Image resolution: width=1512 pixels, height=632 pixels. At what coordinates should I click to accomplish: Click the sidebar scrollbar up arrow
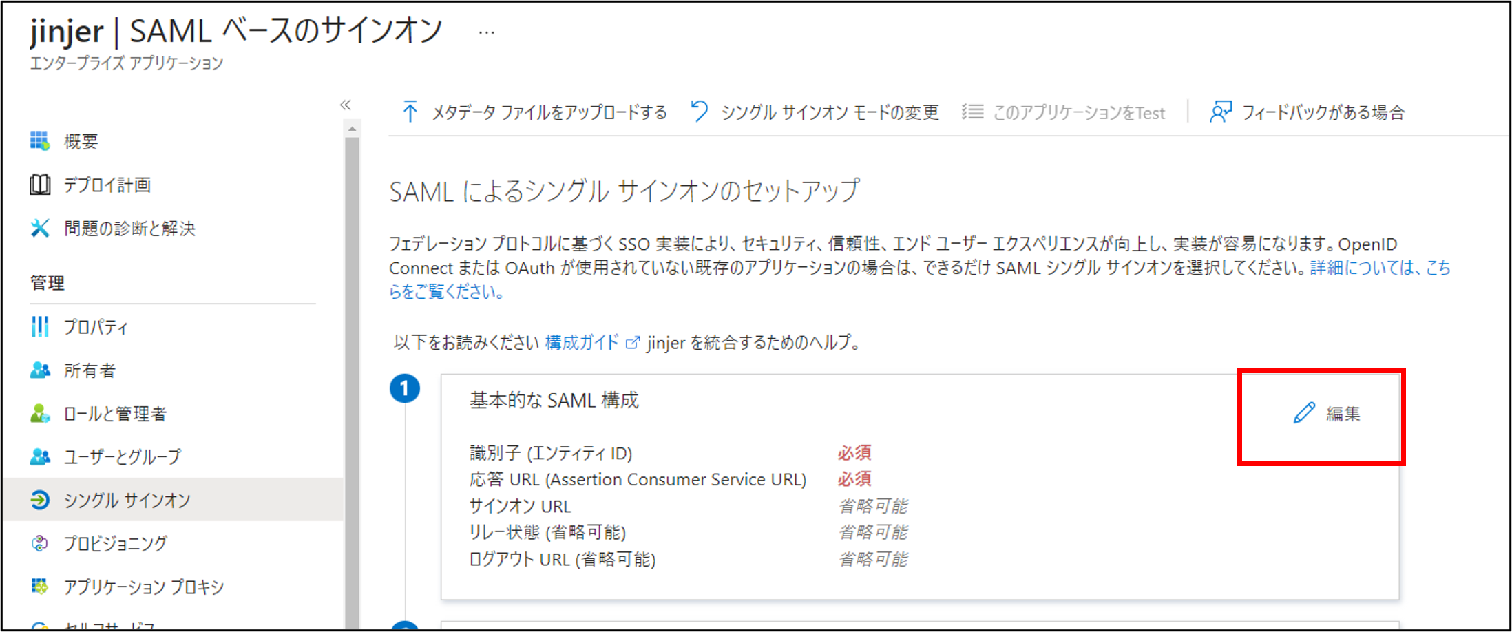pos(353,129)
